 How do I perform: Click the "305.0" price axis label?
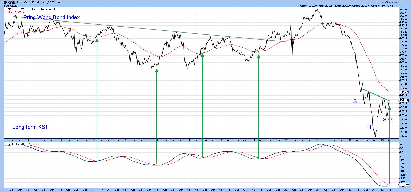coord(403,9)
